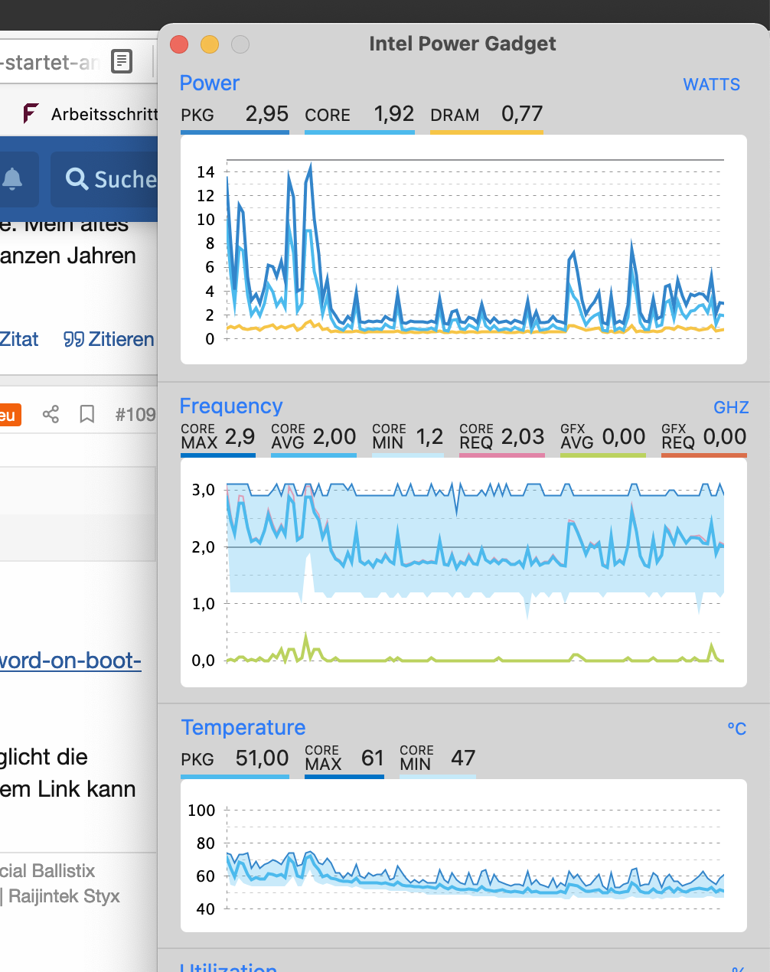This screenshot has height=972, width=770.
Task: Select the CORE MAX temperature value 61
Action: [373, 758]
